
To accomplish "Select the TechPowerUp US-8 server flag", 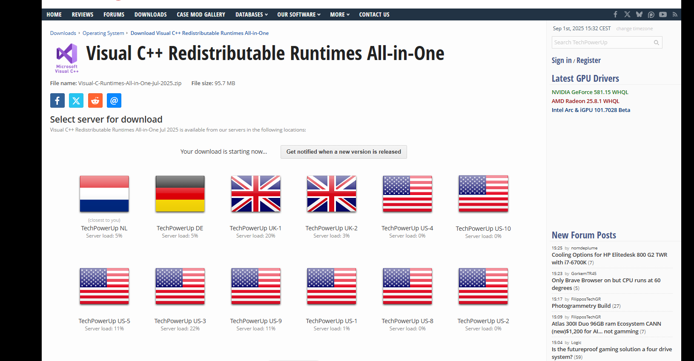I will [407, 286].
